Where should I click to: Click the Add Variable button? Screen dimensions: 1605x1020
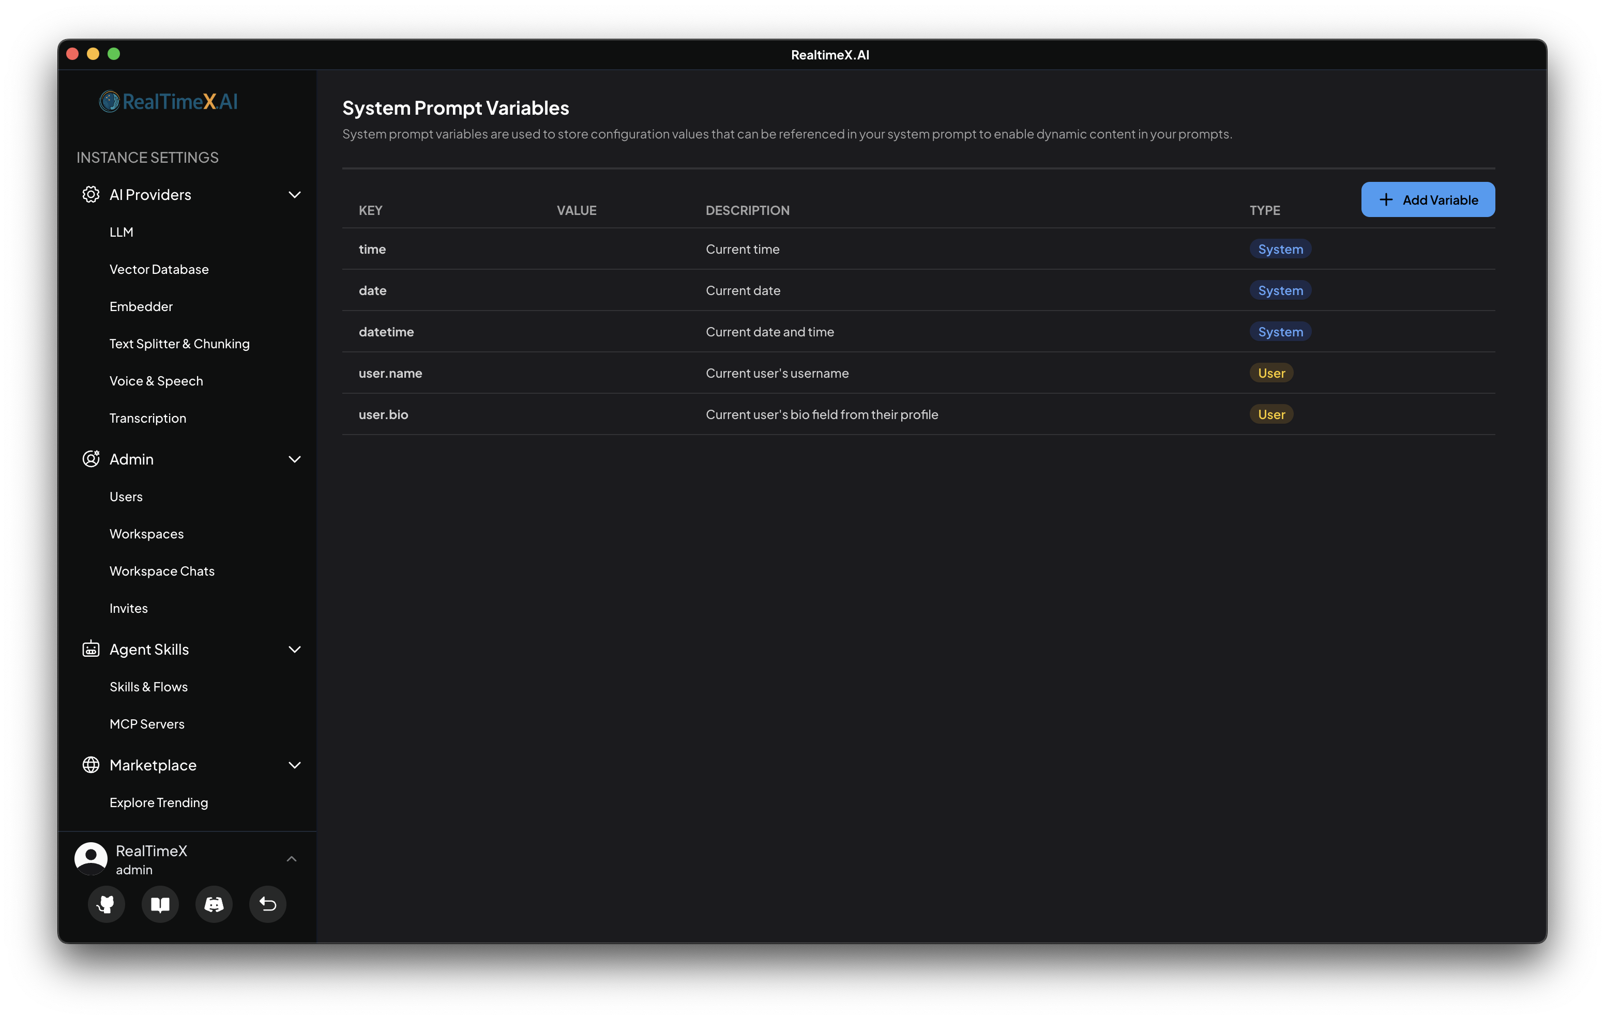(x=1428, y=199)
